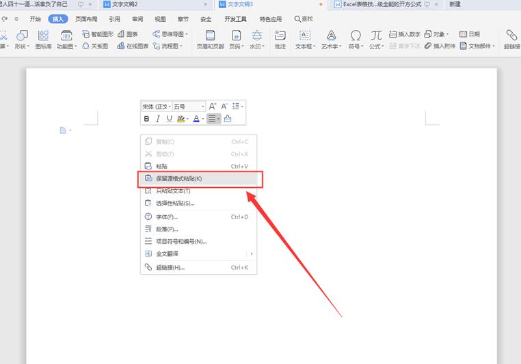Open the 五号 font size dropdown
This screenshot has width=521, height=364.
[x=188, y=107]
